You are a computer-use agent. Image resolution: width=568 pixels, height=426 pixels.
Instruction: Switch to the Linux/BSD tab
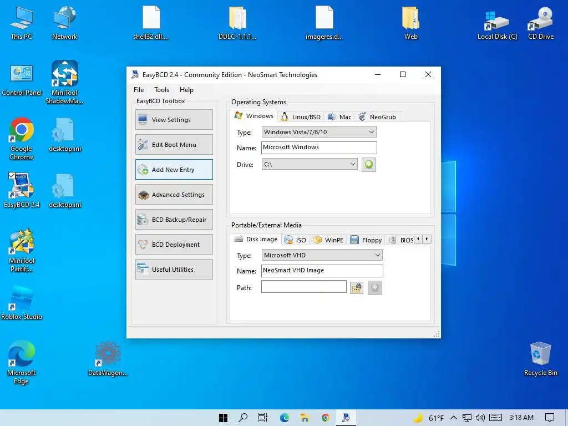(x=301, y=117)
